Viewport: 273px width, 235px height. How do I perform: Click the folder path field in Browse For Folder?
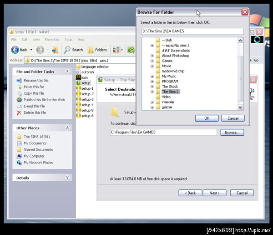[192, 31]
